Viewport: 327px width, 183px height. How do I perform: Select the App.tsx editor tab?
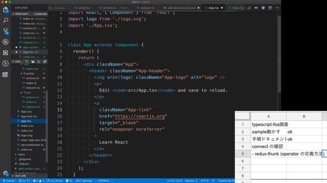[214, 8]
